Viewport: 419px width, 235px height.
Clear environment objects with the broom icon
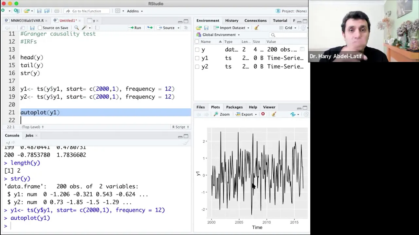pos(257,28)
